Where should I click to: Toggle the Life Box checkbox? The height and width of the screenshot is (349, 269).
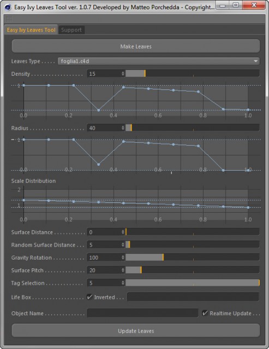pos(89,297)
